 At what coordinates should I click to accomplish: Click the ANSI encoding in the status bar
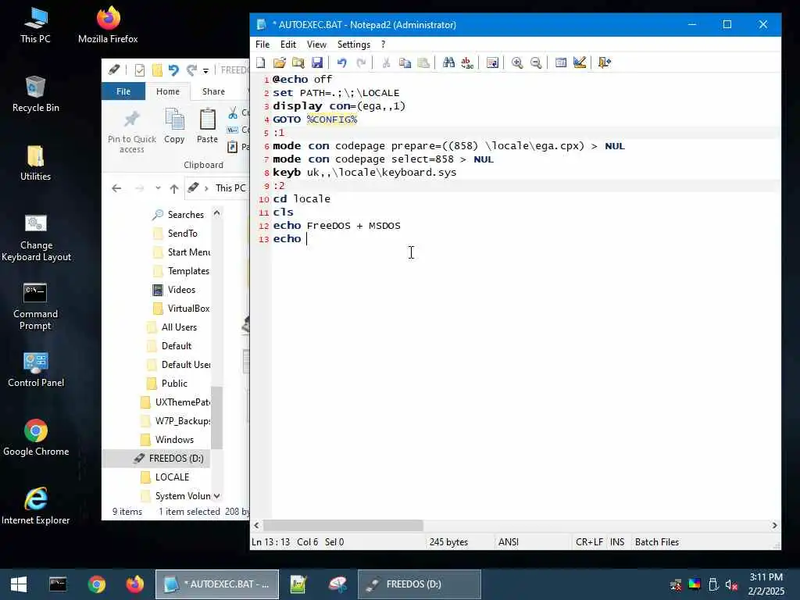click(508, 542)
